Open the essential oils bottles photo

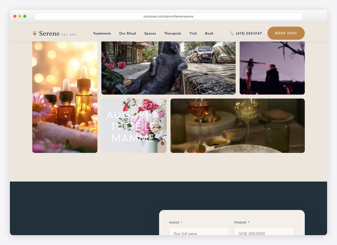(x=65, y=97)
